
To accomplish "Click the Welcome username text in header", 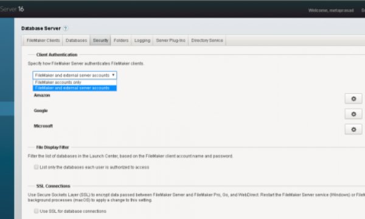I will [331, 10].
